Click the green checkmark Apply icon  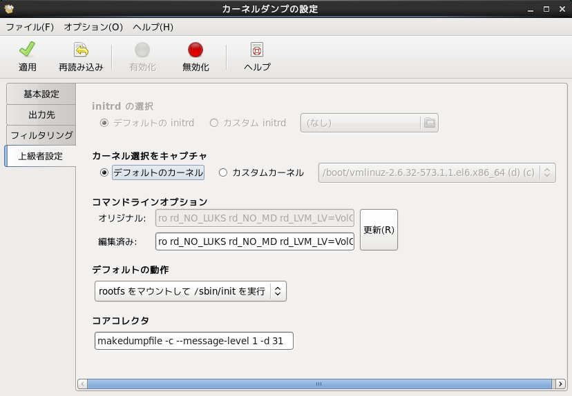(x=27, y=50)
